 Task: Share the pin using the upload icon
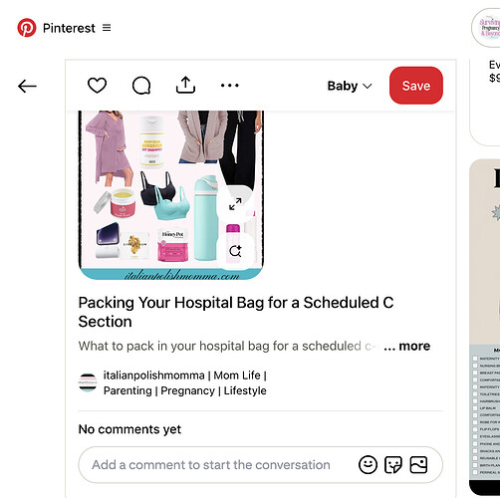185,86
